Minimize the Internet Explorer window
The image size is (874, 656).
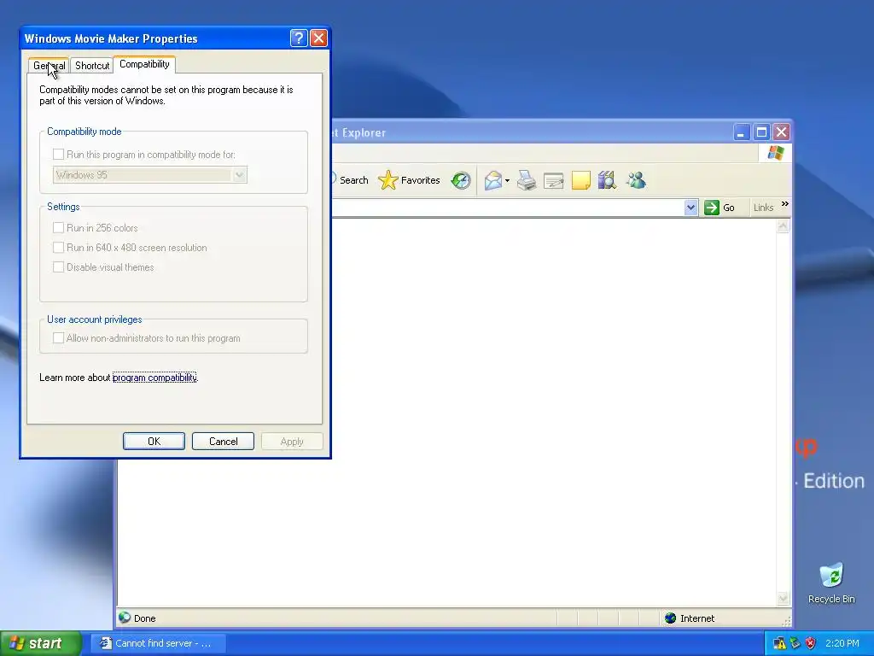tap(742, 132)
